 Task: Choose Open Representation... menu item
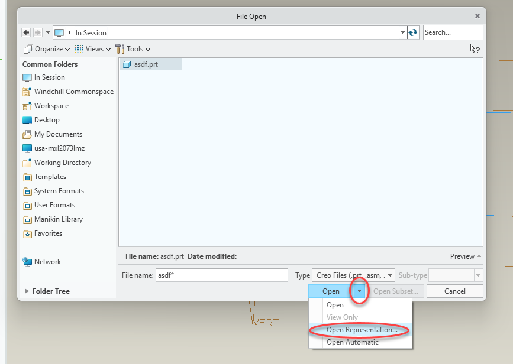[x=360, y=330]
